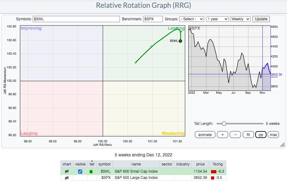The height and width of the screenshot is (182, 287).
Task: Click the Tail Length slider handle
Action: click(224, 124)
